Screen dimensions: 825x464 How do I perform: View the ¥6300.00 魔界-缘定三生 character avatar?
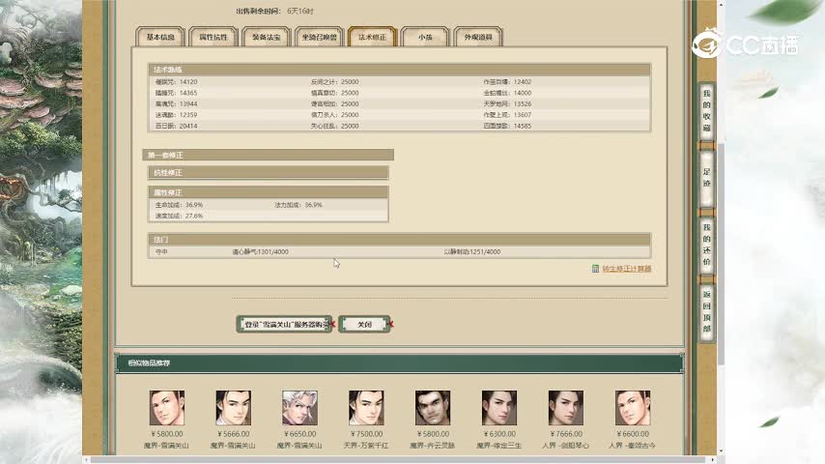coord(499,408)
